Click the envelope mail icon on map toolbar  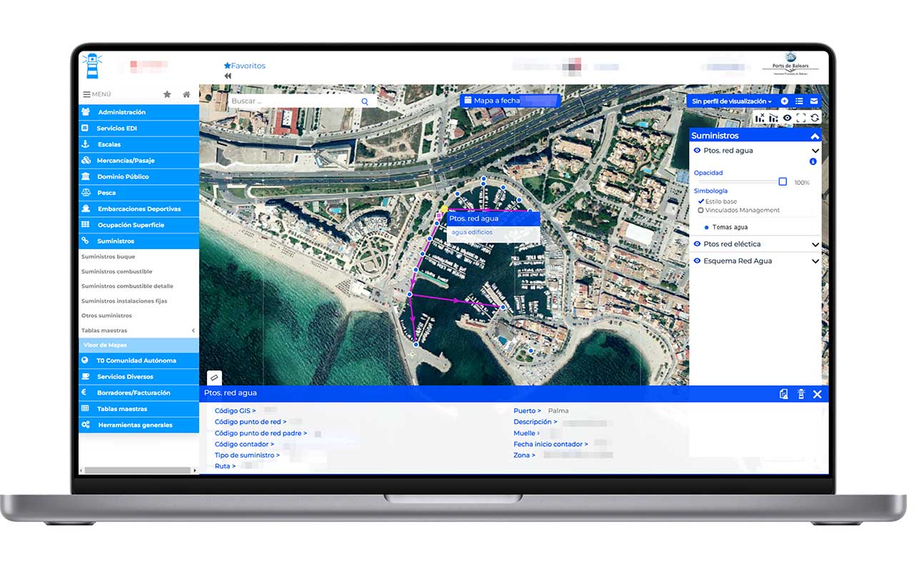click(x=814, y=101)
